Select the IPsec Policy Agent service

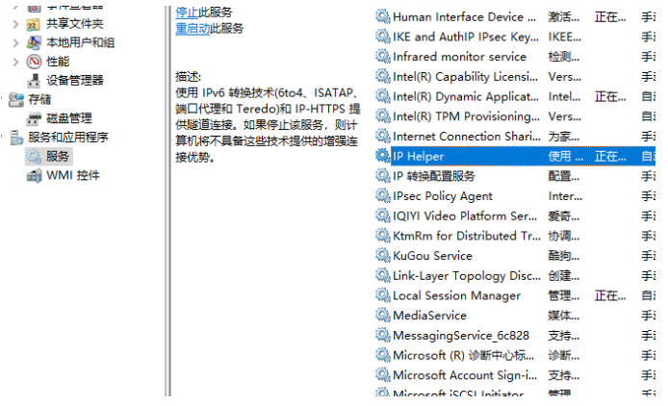[442, 196]
